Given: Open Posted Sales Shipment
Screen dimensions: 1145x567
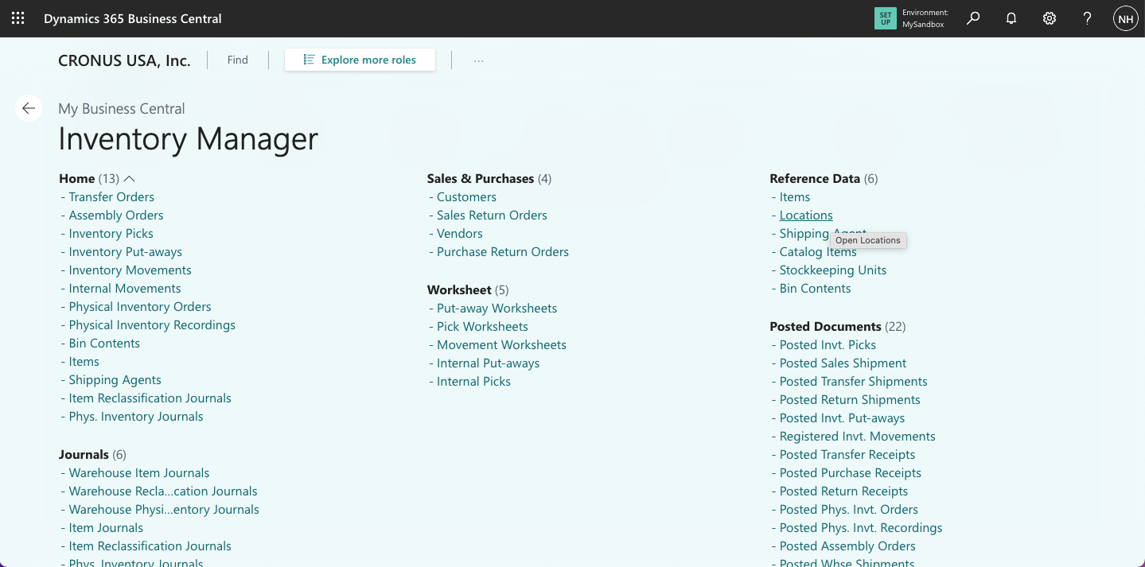Looking at the screenshot, I should click(x=843, y=363).
